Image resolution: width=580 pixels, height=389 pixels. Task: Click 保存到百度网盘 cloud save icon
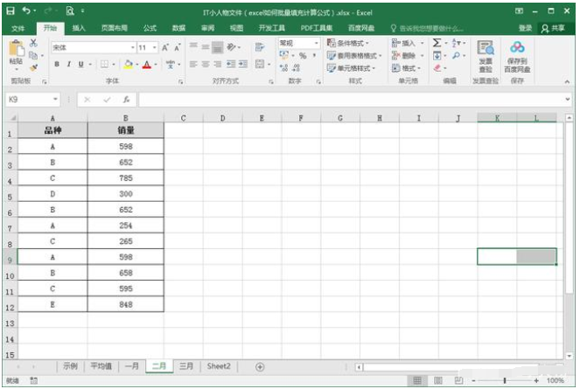[x=518, y=55]
